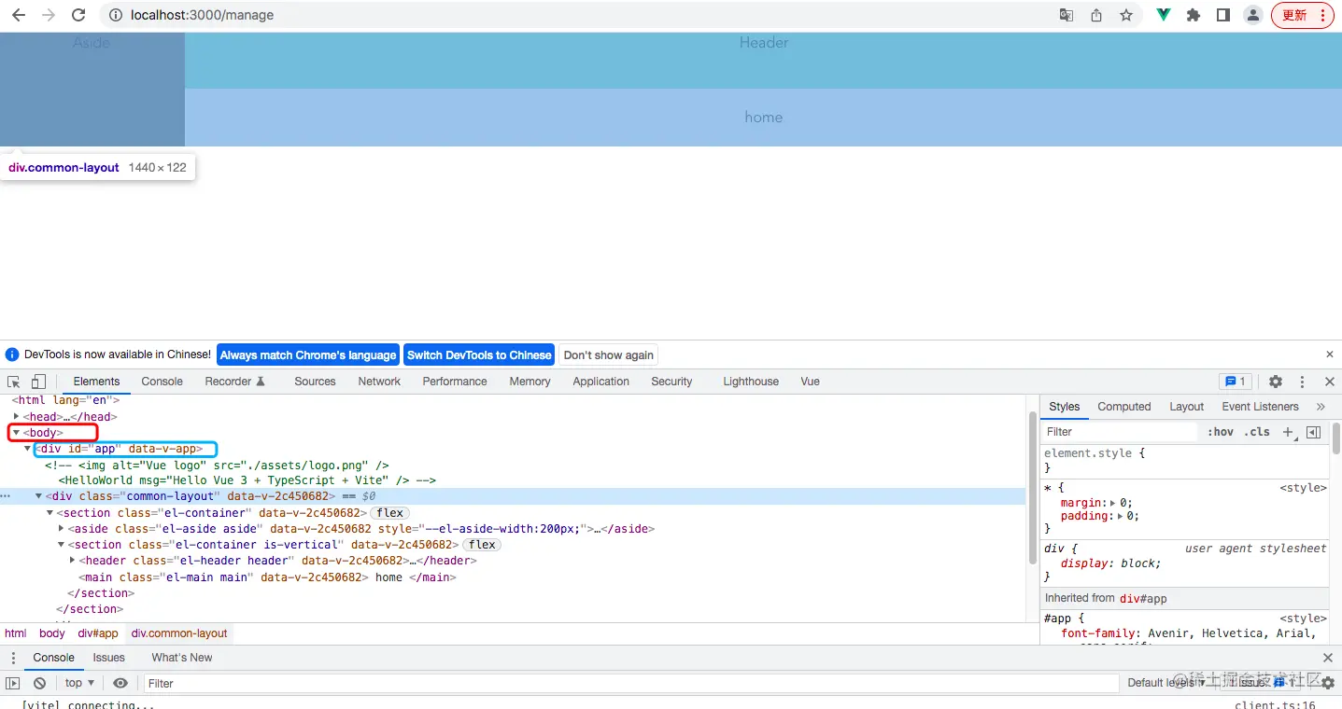1342x709 pixels.
Task: Click Switch DevTools to Chinese
Action: 479,354
